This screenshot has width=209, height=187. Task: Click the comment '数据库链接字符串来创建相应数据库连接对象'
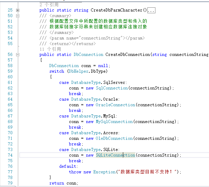tap(98, 27)
